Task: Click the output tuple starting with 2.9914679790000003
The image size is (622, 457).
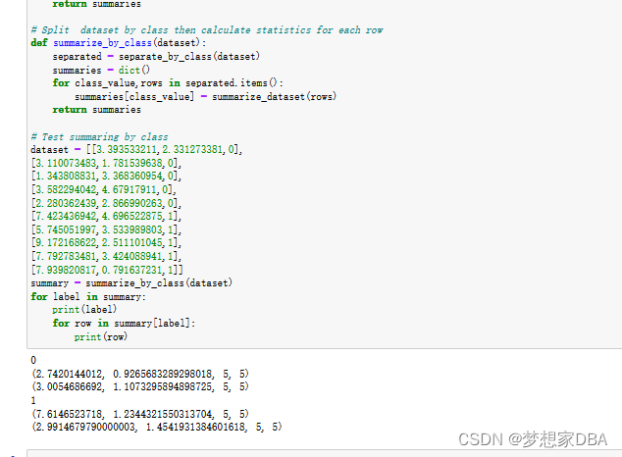Action: (x=157, y=427)
